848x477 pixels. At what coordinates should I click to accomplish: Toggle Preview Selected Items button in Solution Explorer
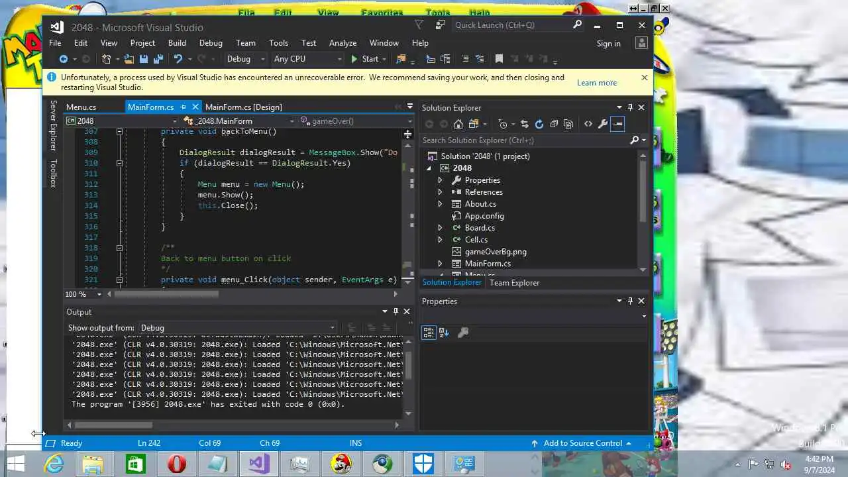(x=617, y=124)
